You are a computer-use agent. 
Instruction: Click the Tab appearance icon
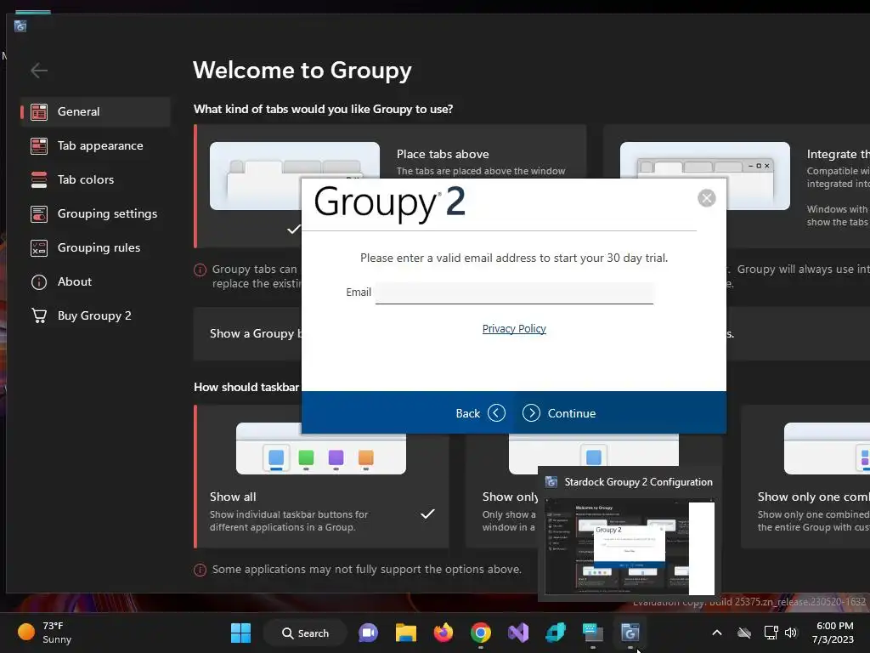(39, 145)
